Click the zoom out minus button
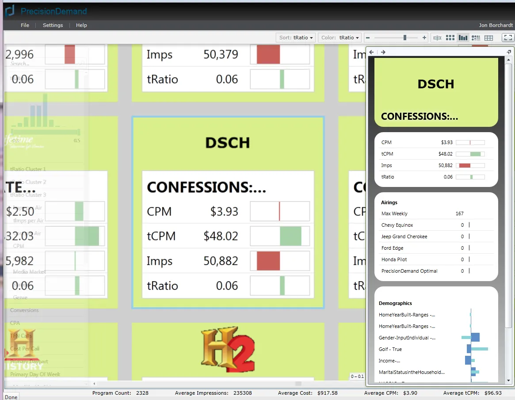This screenshot has height=400, width=515. [x=368, y=38]
